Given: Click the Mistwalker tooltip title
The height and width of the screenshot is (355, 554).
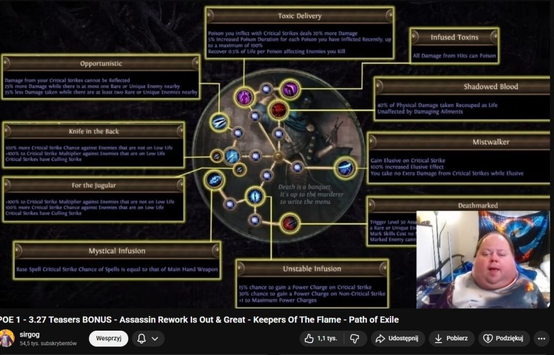Looking at the screenshot, I should coord(491,142).
